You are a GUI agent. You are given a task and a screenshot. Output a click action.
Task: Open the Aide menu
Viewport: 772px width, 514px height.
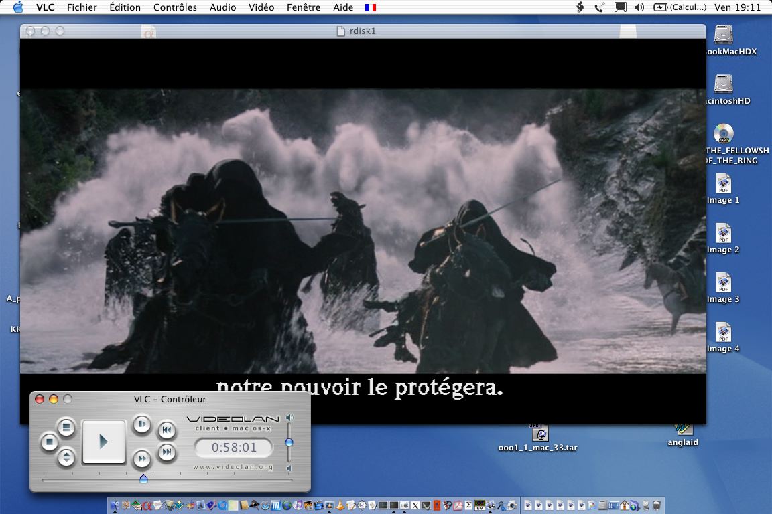click(x=343, y=7)
